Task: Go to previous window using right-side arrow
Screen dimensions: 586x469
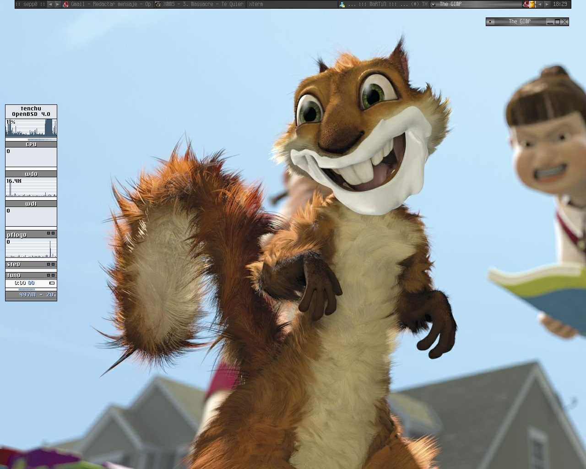Action: (540, 4)
